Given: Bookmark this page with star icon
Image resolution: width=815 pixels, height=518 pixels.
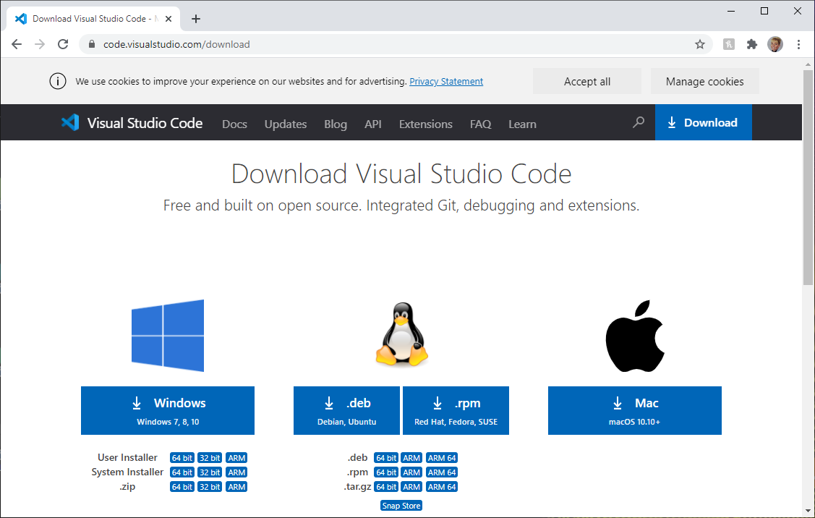Looking at the screenshot, I should (699, 44).
